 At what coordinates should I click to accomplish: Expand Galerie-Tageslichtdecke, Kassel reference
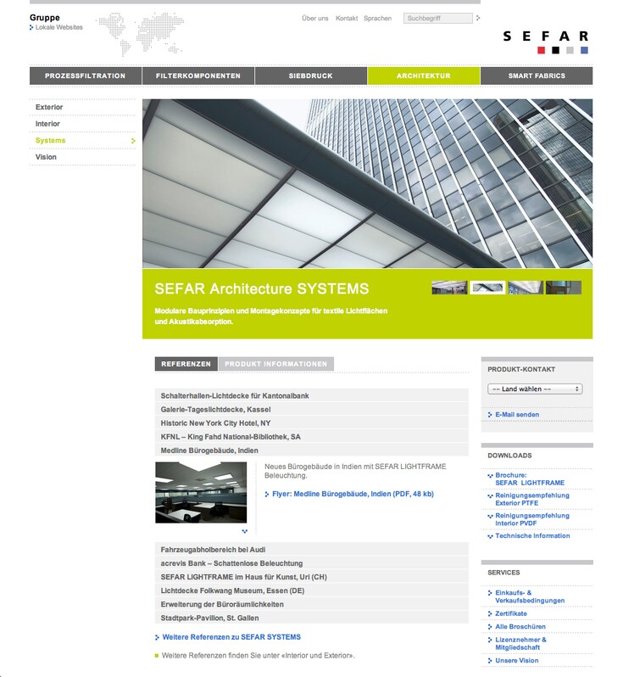(312, 409)
